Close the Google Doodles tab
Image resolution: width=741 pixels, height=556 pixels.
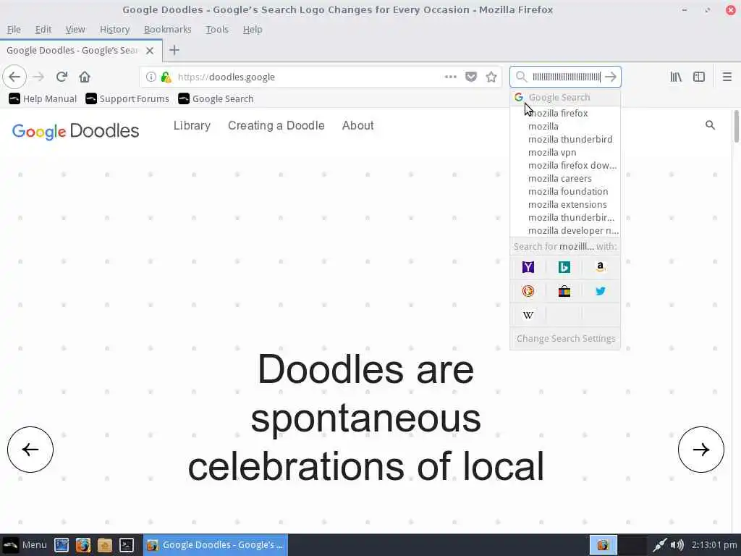(150, 51)
